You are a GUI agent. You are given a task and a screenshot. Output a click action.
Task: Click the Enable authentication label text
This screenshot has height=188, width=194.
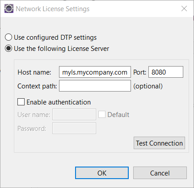tap(59, 102)
